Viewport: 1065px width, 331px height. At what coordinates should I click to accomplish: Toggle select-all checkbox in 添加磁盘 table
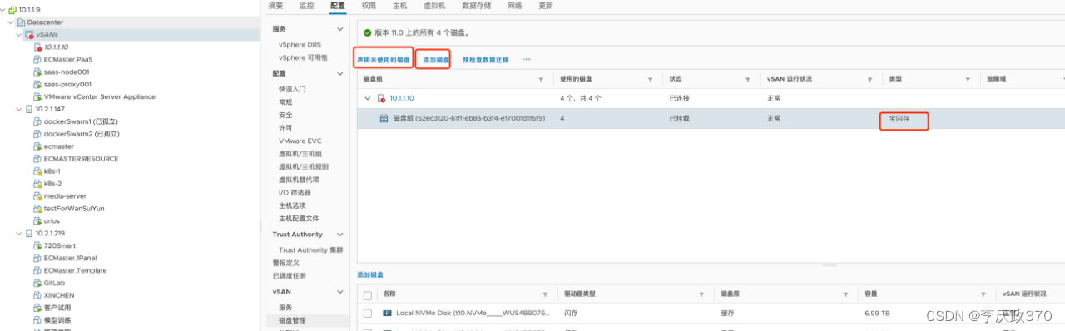[368, 294]
